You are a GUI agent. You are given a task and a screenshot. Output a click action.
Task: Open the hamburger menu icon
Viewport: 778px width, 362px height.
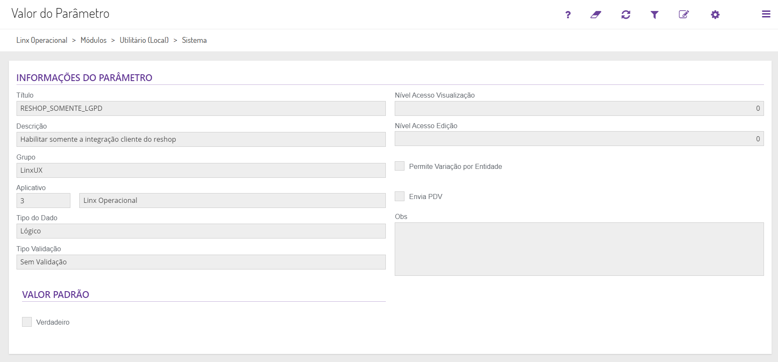(x=766, y=14)
